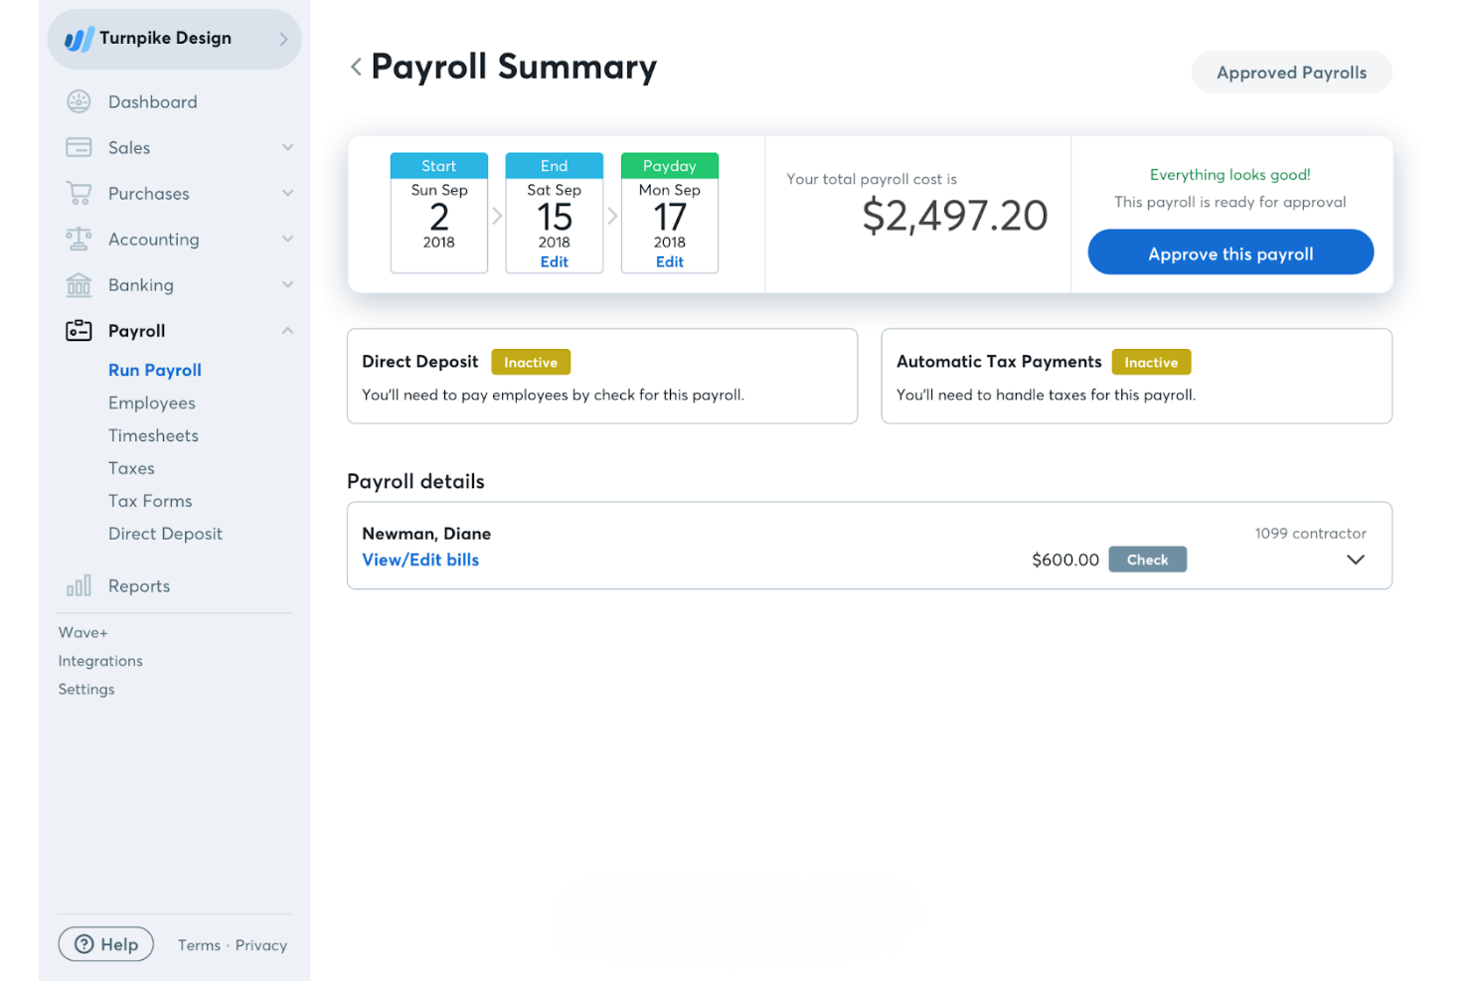Image resolution: width=1471 pixels, height=981 pixels.
Task: Expand the Sales section chevron
Action: pyautogui.click(x=287, y=147)
